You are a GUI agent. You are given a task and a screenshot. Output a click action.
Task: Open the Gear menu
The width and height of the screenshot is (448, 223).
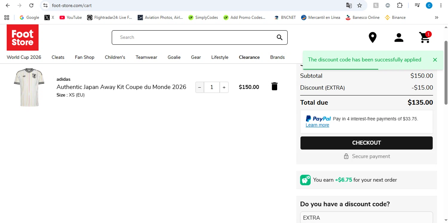[196, 57]
